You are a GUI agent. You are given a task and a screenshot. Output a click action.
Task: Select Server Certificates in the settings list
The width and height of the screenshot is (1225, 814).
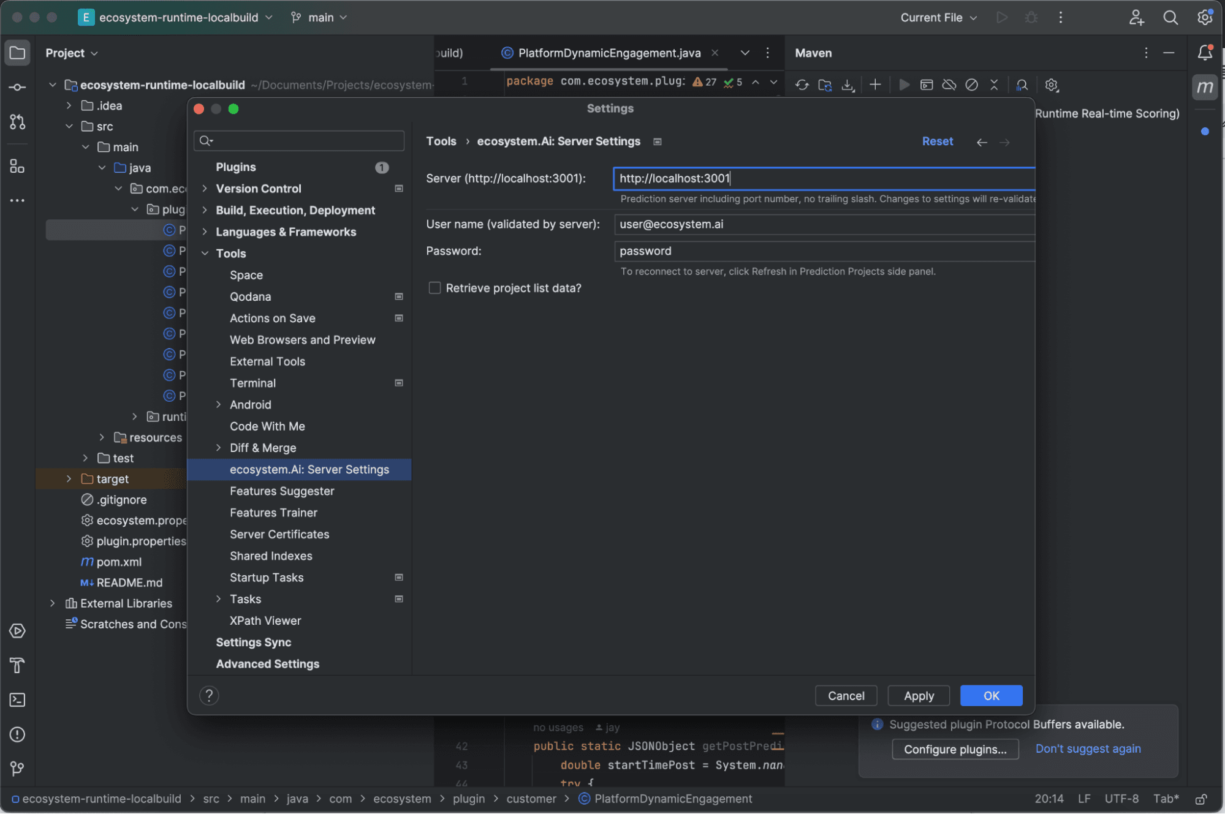coord(279,534)
